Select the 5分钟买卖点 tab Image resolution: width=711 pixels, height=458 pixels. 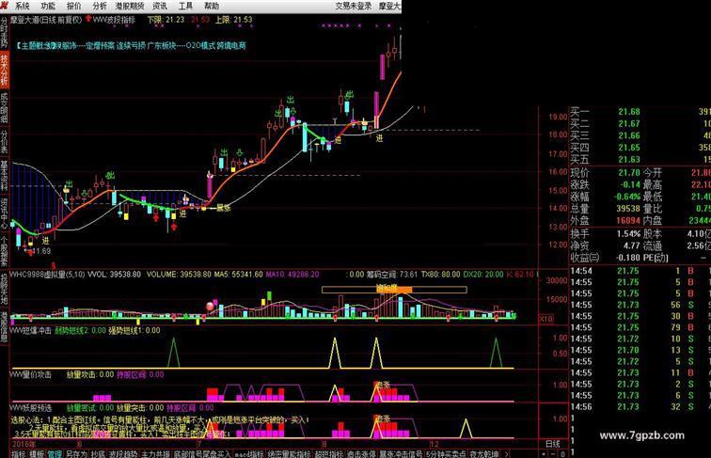(x=445, y=453)
